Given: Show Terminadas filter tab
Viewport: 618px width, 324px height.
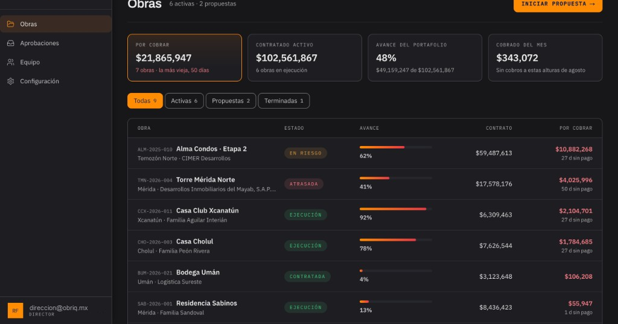Looking at the screenshot, I should click(284, 101).
